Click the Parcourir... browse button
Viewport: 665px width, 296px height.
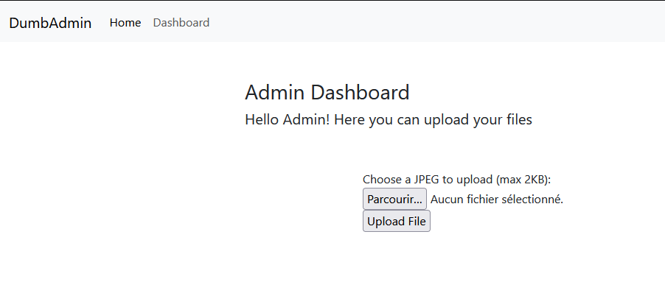(x=394, y=199)
